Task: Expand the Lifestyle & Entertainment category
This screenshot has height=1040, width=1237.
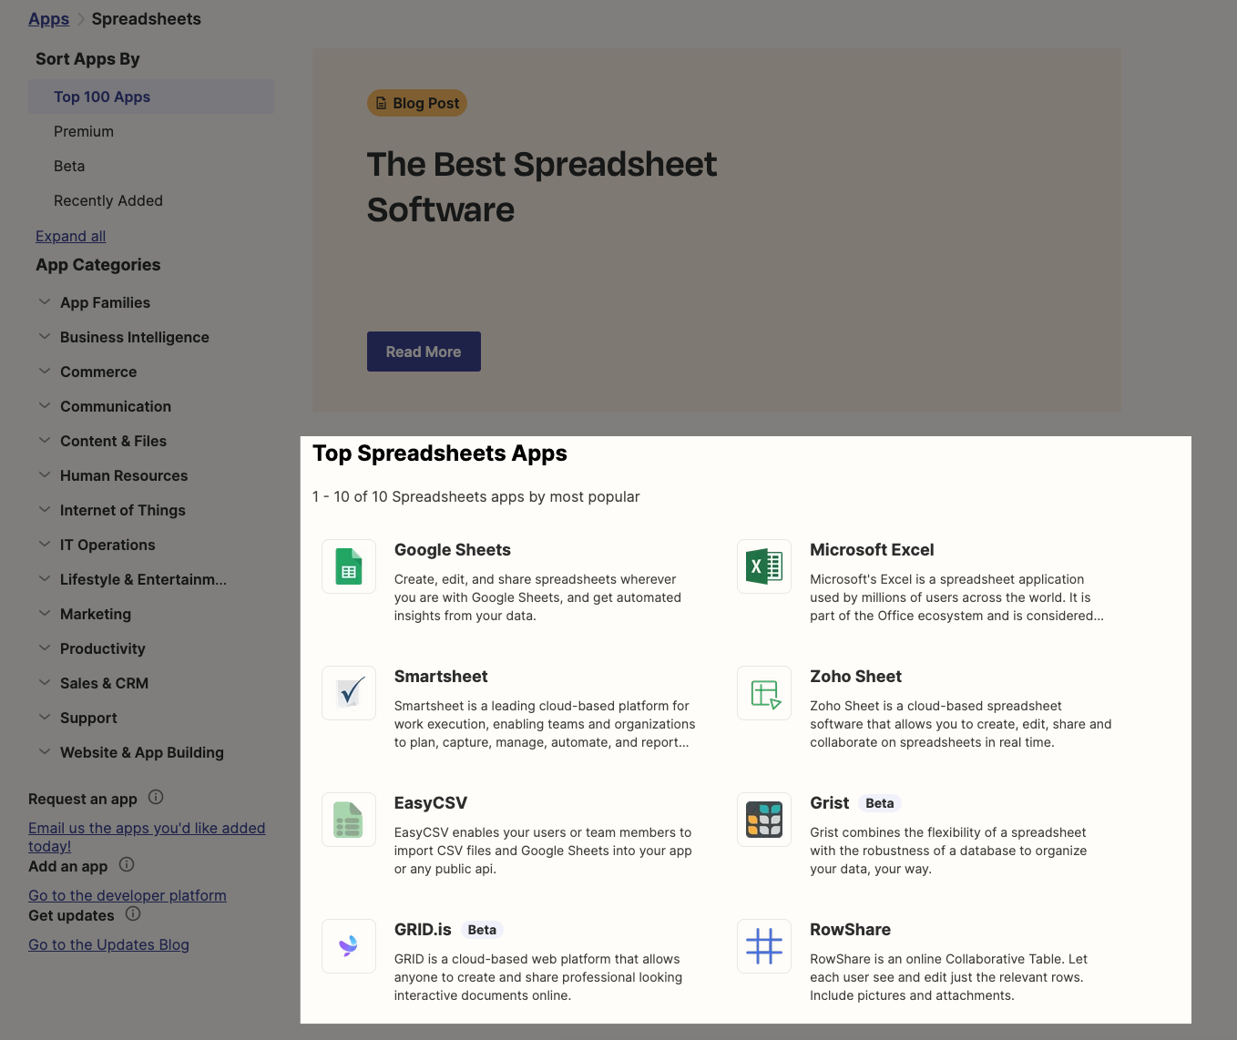Action: click(45, 578)
